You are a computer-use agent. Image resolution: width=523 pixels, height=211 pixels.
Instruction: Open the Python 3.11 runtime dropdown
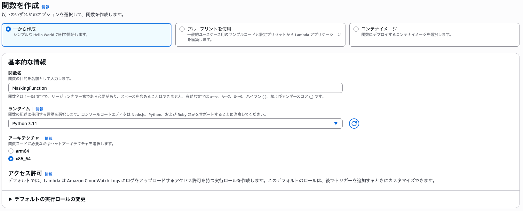pos(175,124)
